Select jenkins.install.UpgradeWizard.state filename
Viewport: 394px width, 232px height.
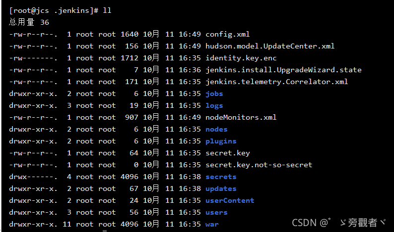[x=283, y=70]
